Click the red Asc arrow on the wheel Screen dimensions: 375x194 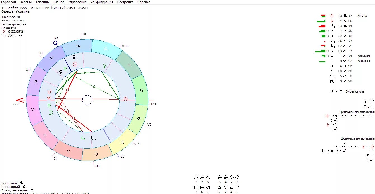point(20,100)
